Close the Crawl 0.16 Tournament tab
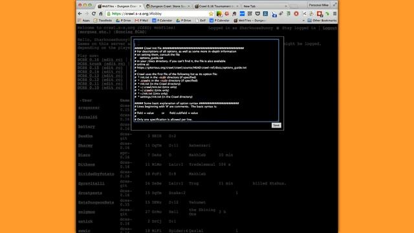 pos(237,6)
